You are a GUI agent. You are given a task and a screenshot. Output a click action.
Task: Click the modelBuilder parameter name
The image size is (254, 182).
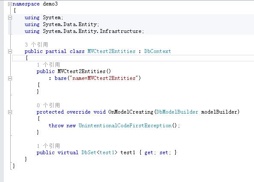pos(219,112)
